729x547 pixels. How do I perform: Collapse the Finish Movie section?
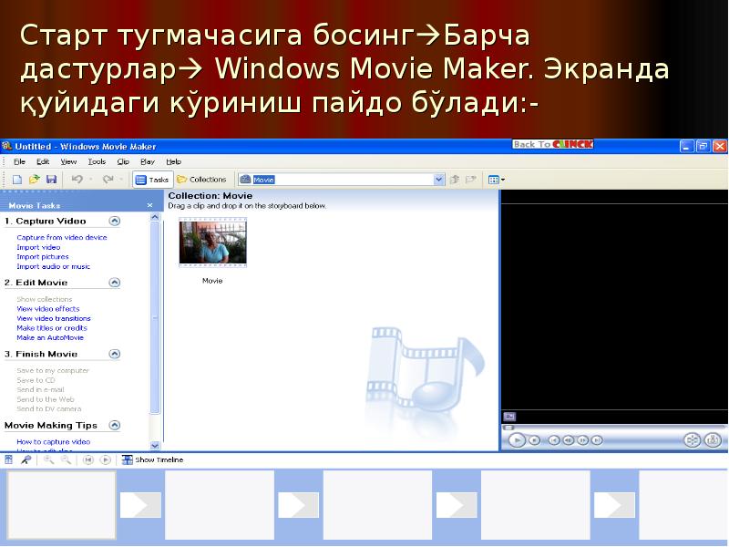pyautogui.click(x=115, y=354)
